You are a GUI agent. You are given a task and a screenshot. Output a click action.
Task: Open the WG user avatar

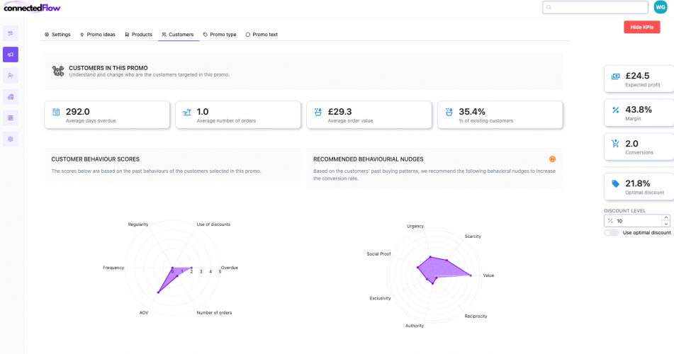point(661,7)
